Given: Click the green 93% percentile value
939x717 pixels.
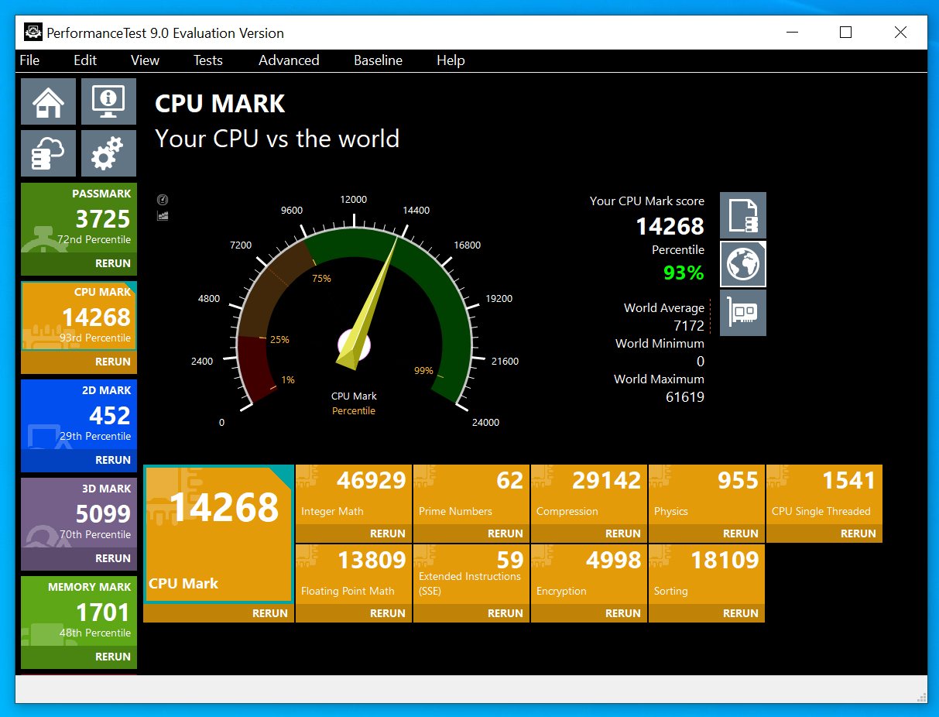Looking at the screenshot, I should (684, 273).
